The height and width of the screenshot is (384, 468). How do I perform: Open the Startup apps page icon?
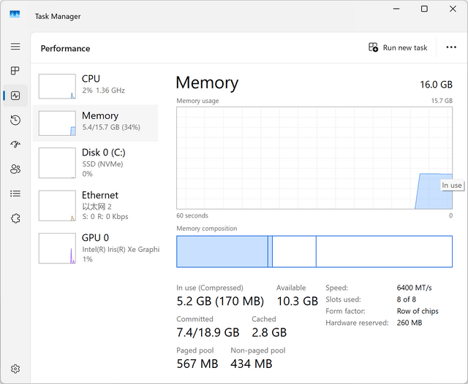15,145
